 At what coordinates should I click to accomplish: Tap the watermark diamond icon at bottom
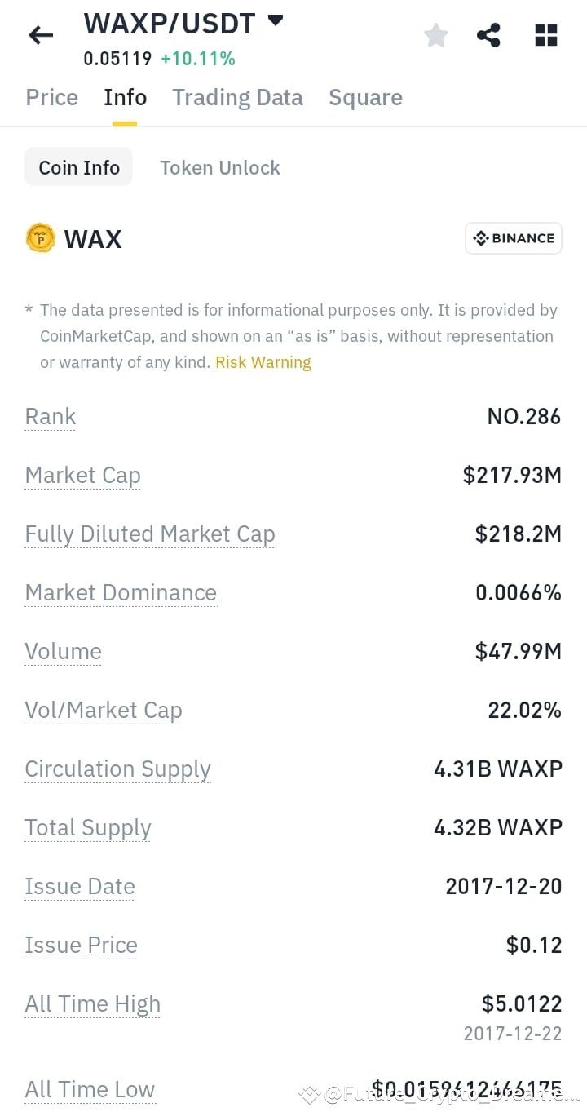point(307,1094)
